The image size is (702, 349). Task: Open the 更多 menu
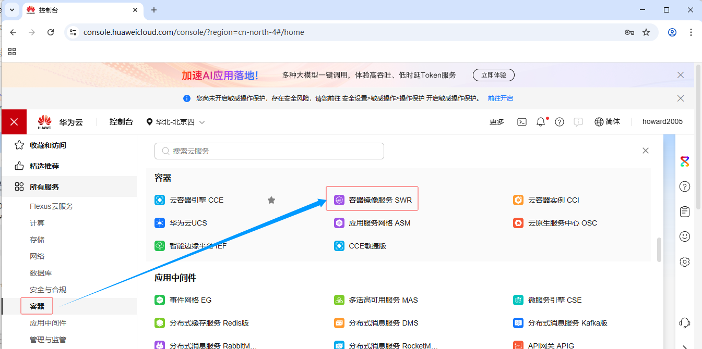pyautogui.click(x=497, y=122)
